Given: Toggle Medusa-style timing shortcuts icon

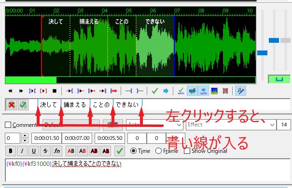Looking at the screenshot, I should point(225,91).
